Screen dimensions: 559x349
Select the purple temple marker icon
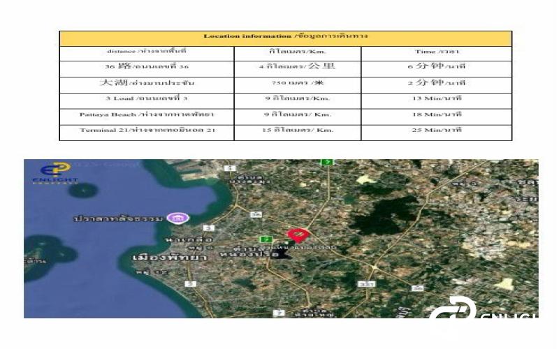tap(180, 218)
